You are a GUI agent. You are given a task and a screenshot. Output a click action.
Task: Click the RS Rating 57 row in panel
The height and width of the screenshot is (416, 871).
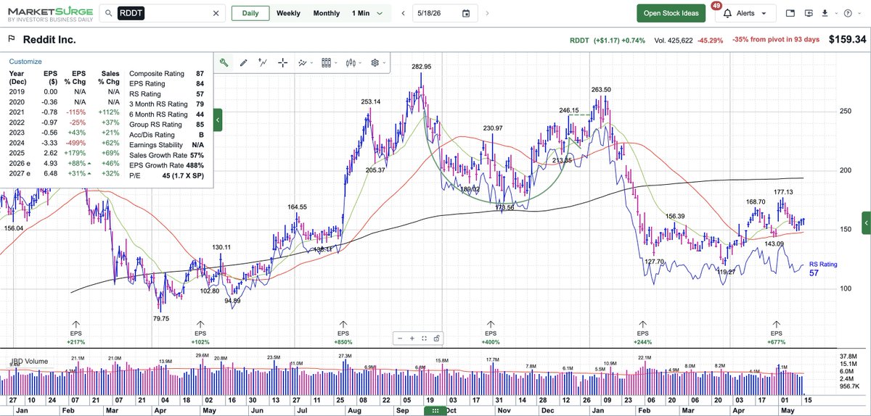click(166, 94)
